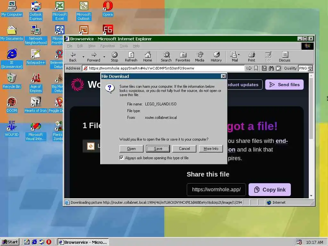Click the clipboard icon in address bar
This screenshot has height=246, width=328.
[x=278, y=68]
